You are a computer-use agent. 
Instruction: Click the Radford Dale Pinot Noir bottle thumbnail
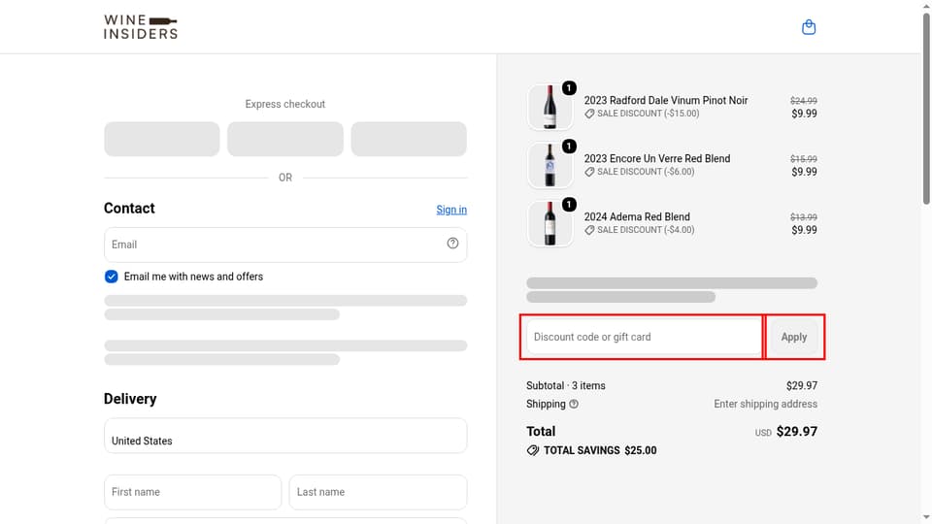click(549, 108)
